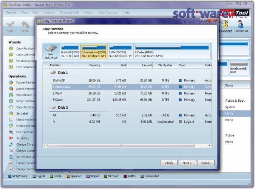This screenshot has height=189, width=255.
Task: Select Delete Partition operation icon
Action: [x=11, y=89]
